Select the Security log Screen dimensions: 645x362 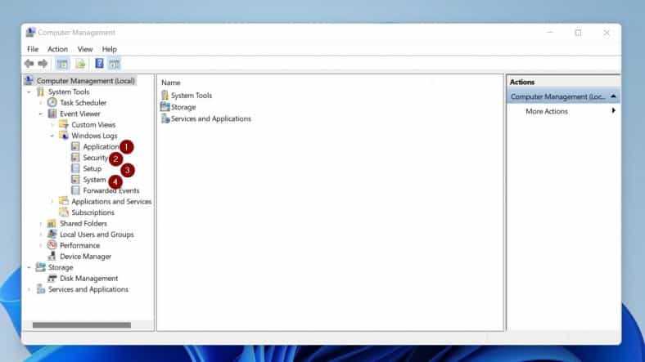(x=95, y=158)
